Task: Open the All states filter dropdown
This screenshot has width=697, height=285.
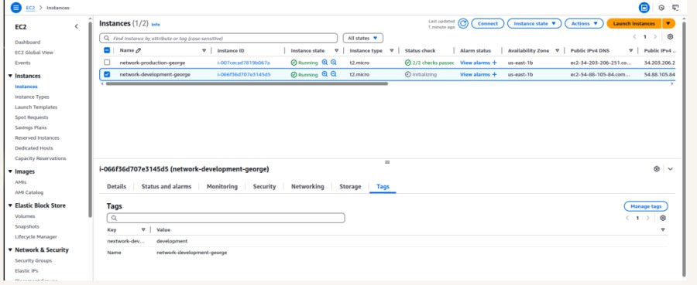Action: (x=362, y=38)
